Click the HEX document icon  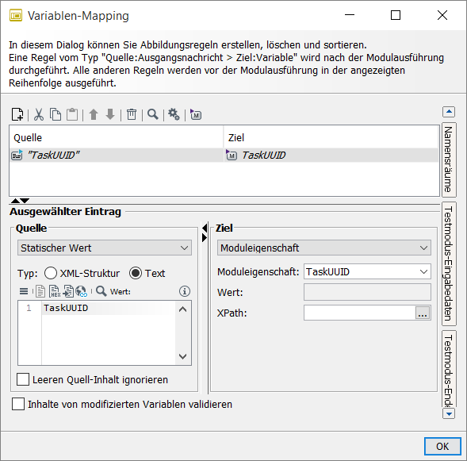coord(55,291)
